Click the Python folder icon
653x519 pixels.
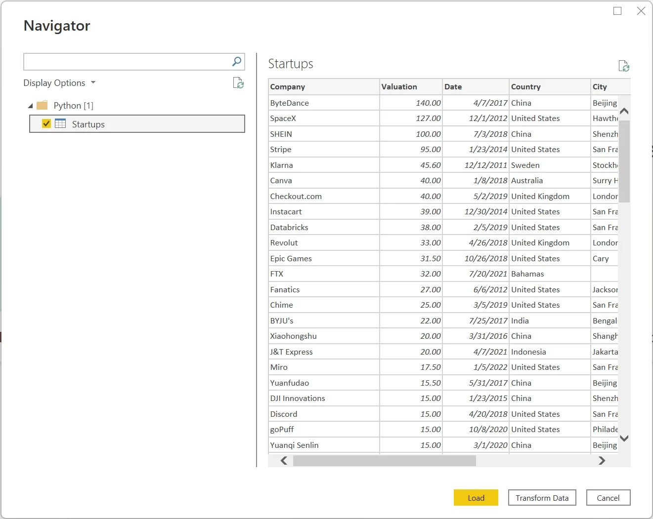click(42, 105)
